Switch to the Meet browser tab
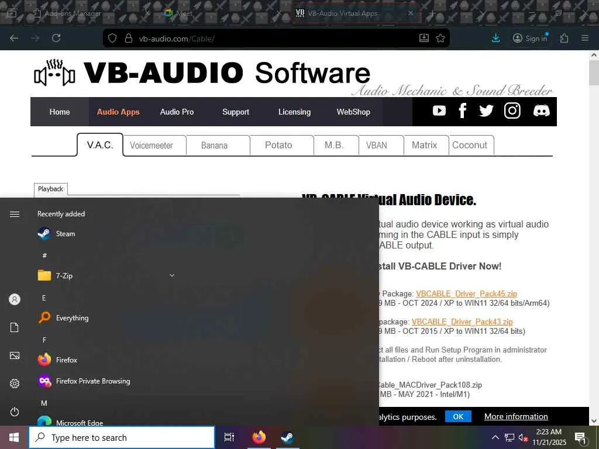 (x=223, y=13)
